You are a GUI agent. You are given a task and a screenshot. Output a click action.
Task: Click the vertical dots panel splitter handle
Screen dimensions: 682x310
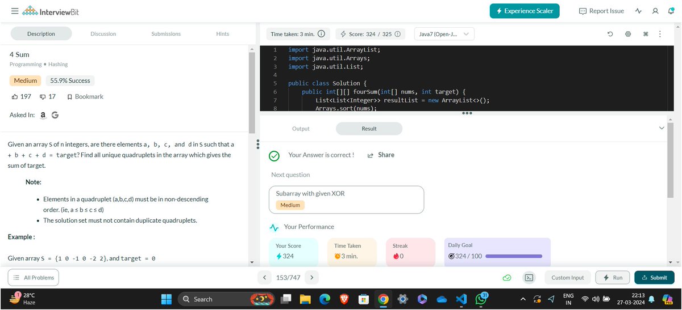[x=257, y=145]
